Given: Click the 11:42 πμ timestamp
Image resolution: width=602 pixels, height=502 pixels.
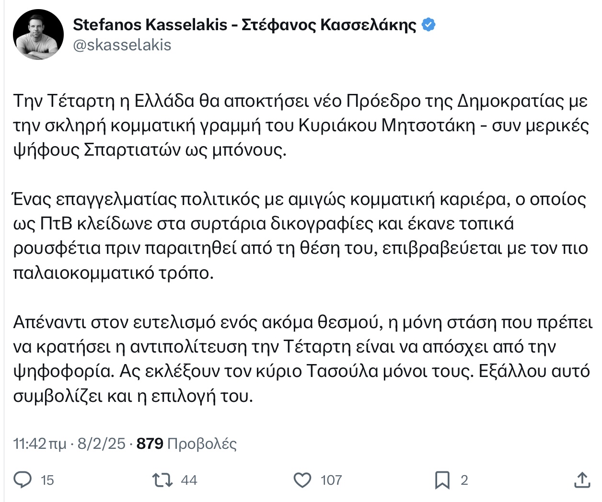Looking at the screenshot, I should tap(40, 444).
